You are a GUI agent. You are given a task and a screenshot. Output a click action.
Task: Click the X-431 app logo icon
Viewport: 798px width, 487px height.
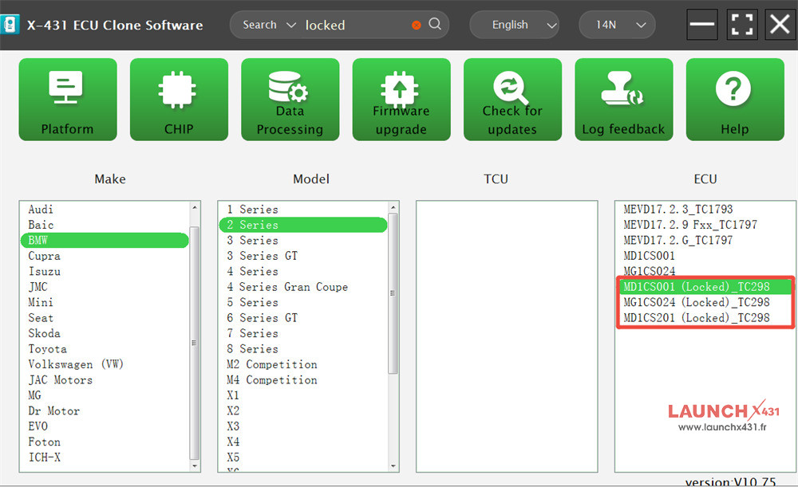point(10,25)
